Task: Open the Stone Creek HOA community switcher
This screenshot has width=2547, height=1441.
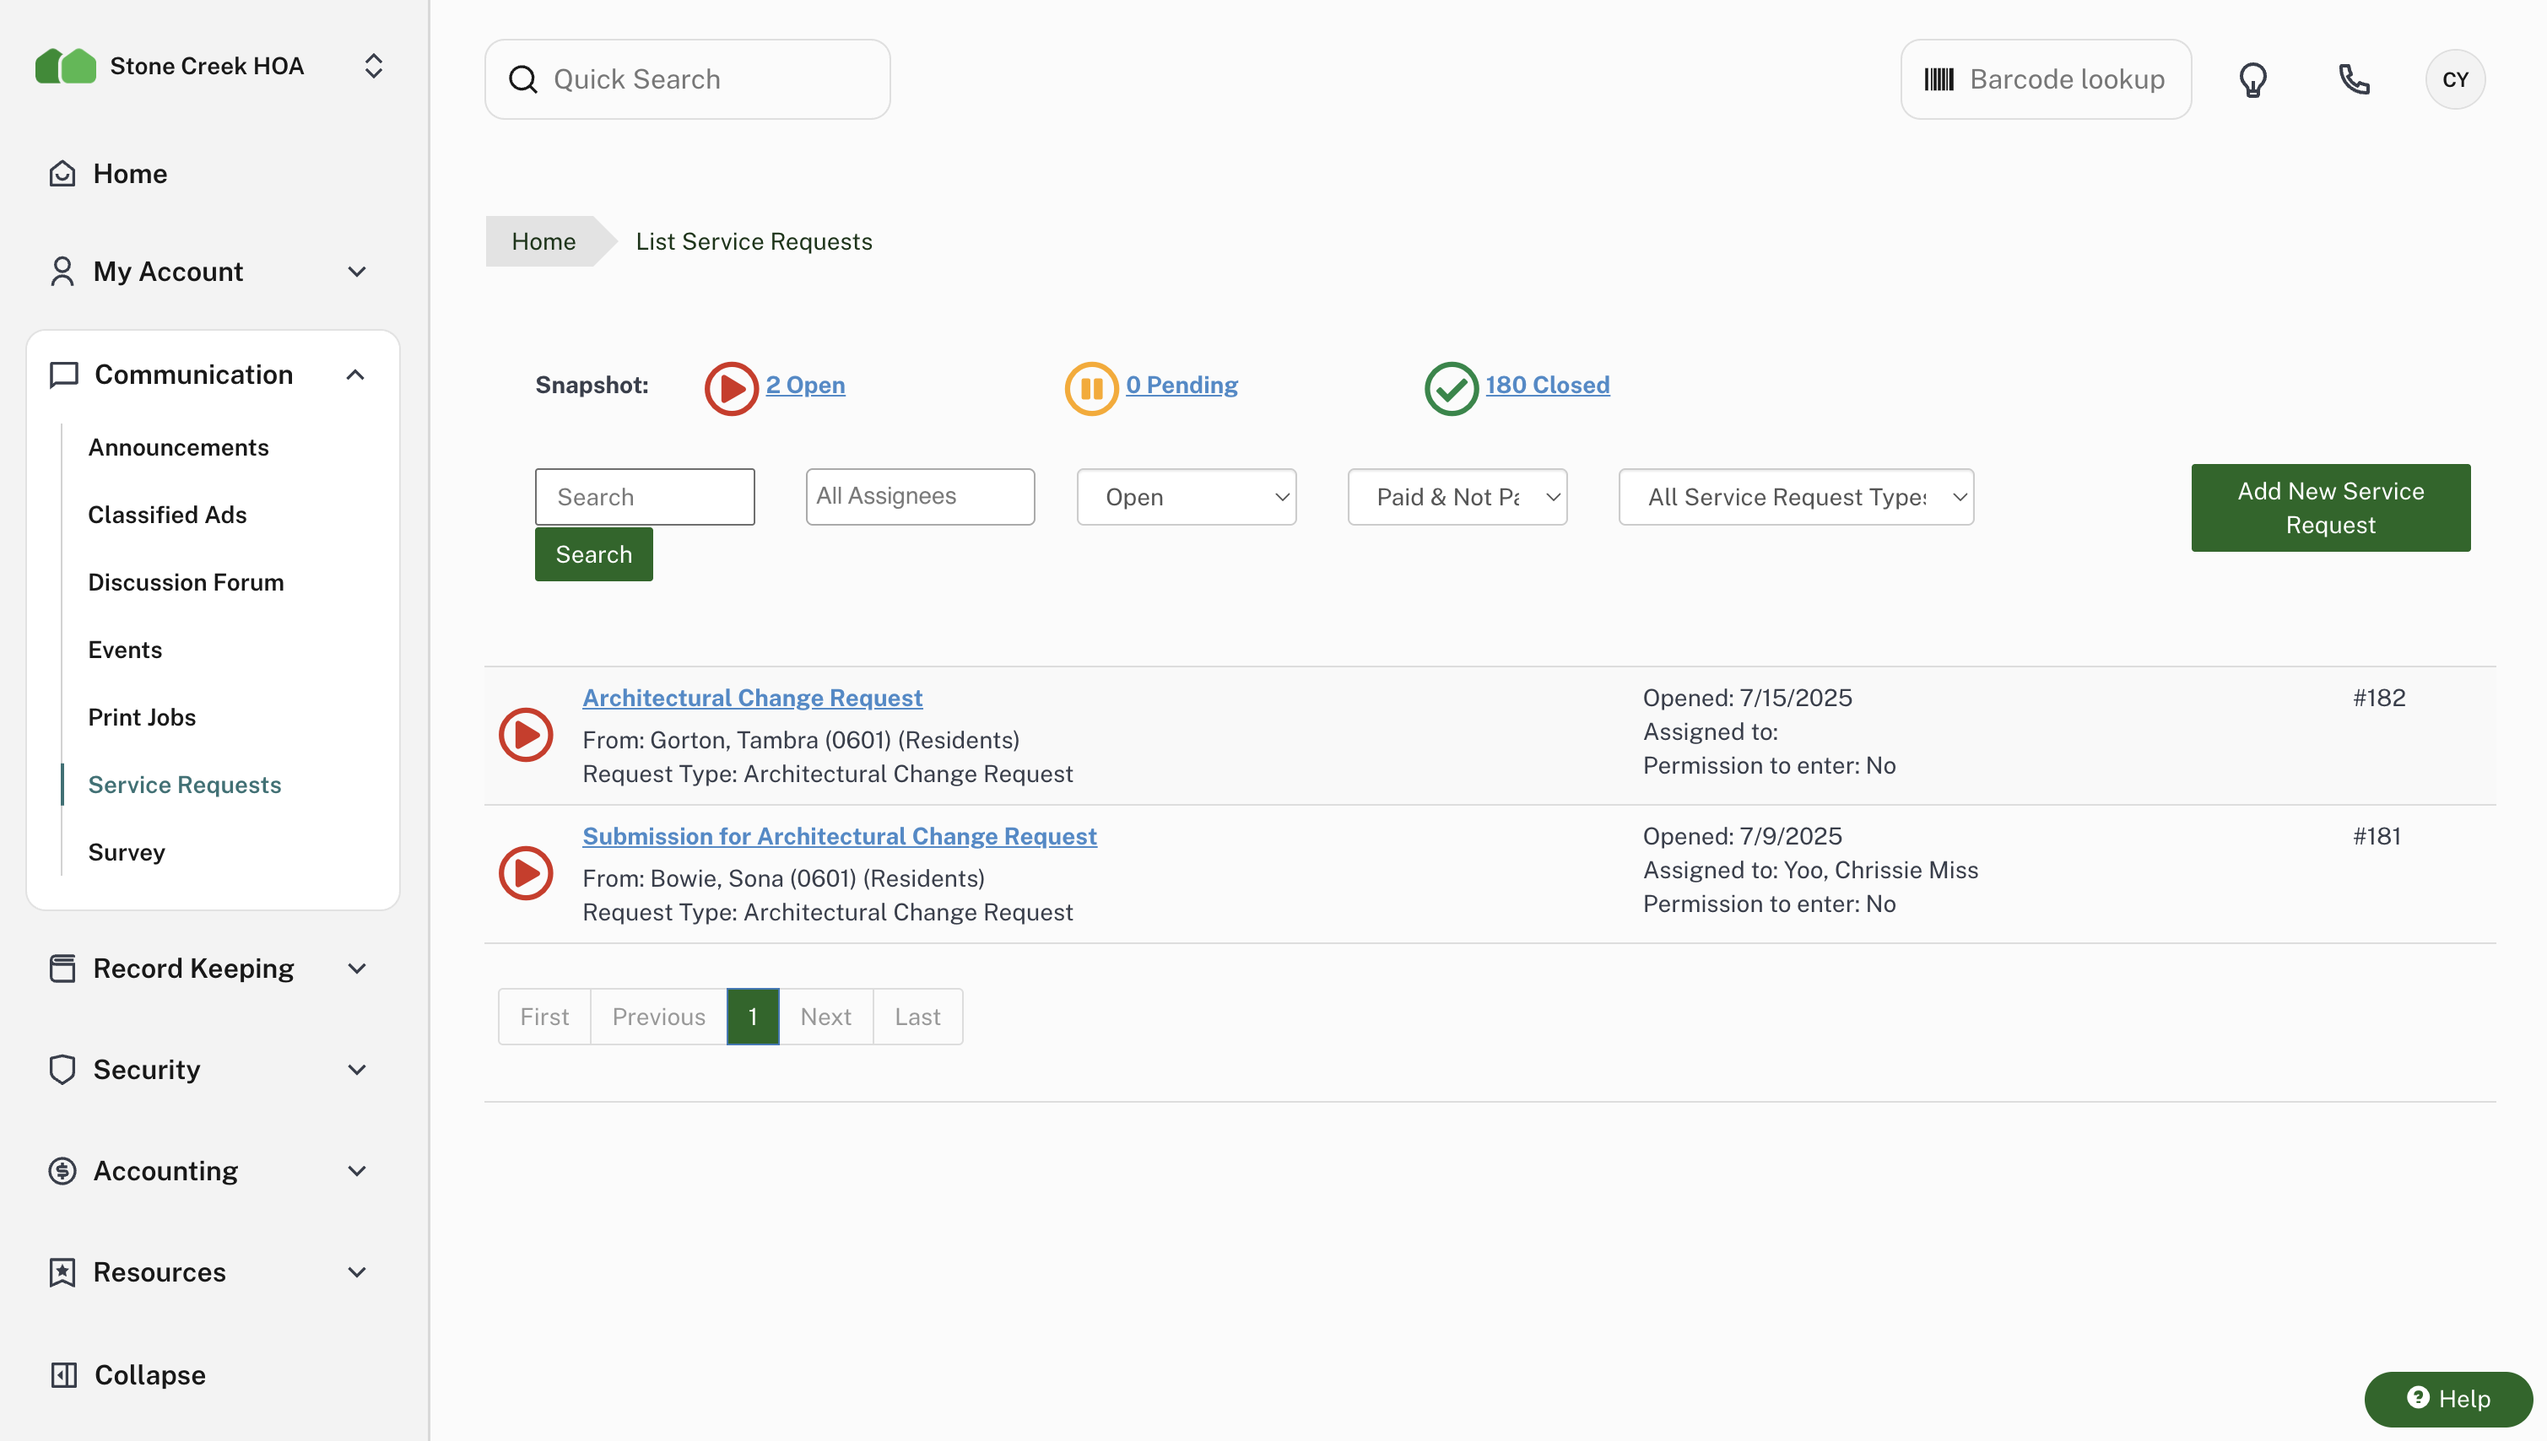Action: [373, 67]
